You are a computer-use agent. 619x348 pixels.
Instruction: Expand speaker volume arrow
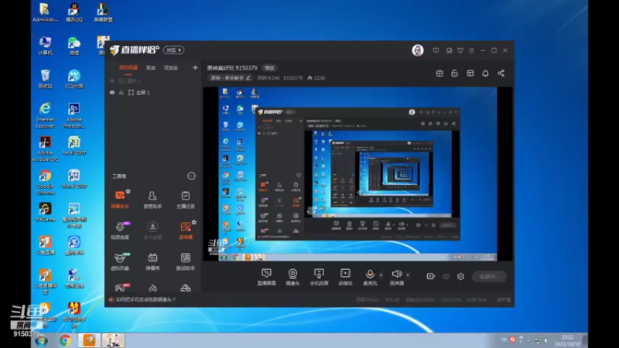click(408, 275)
